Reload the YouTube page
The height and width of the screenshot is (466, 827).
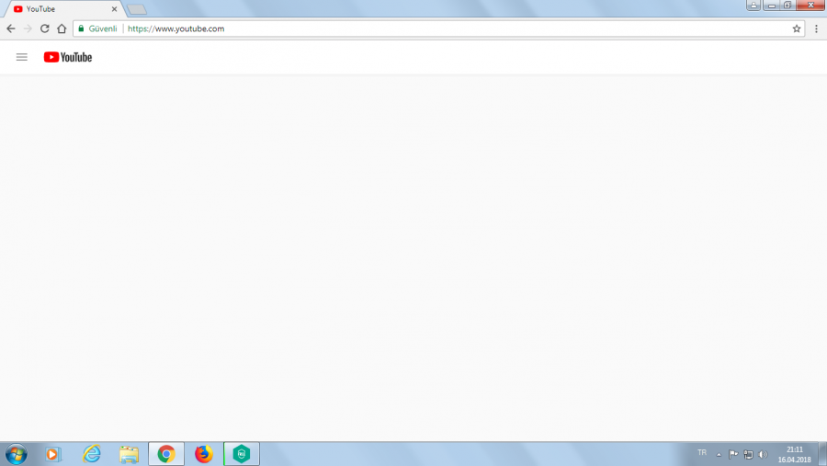[45, 28]
